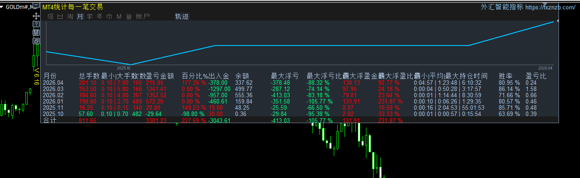Switch to the 综 summary tab
Screen dimensions: 580x178
coord(50,17)
